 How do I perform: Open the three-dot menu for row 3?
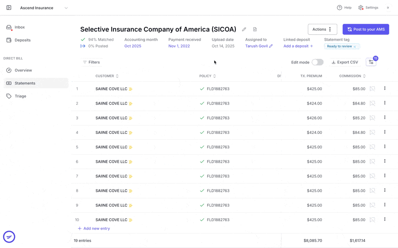click(x=385, y=118)
